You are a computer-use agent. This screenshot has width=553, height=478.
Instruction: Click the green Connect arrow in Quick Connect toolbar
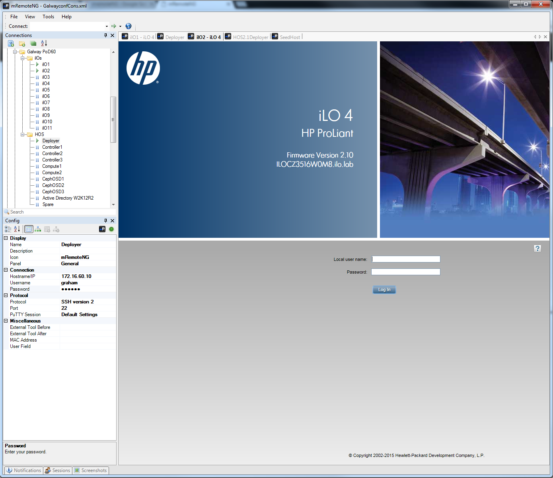point(114,26)
